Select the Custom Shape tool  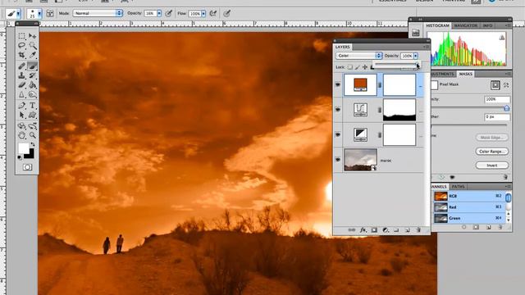click(x=33, y=115)
